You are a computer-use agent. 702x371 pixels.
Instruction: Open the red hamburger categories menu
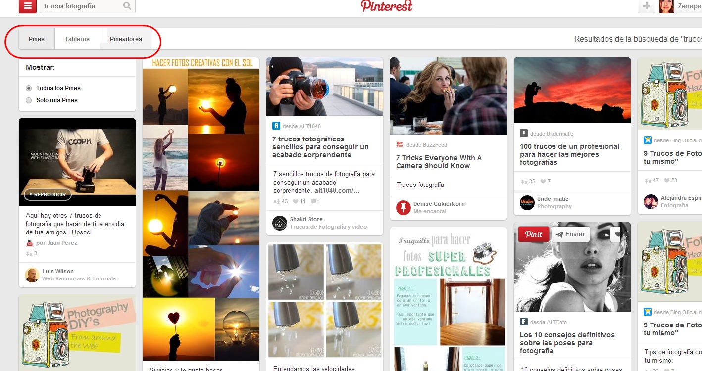point(27,6)
